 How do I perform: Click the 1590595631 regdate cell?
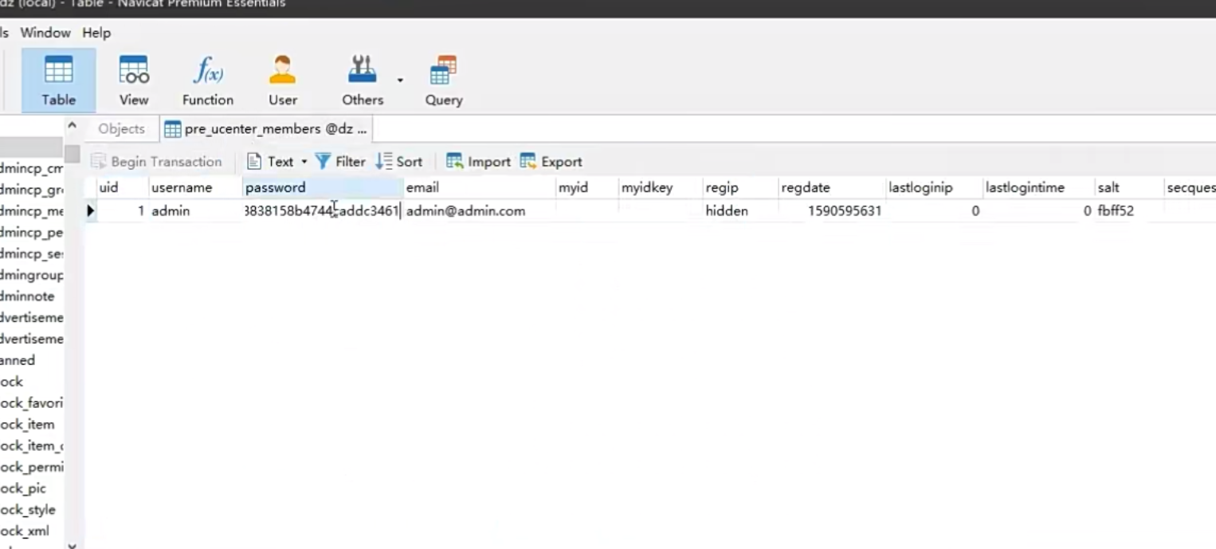[831, 211]
